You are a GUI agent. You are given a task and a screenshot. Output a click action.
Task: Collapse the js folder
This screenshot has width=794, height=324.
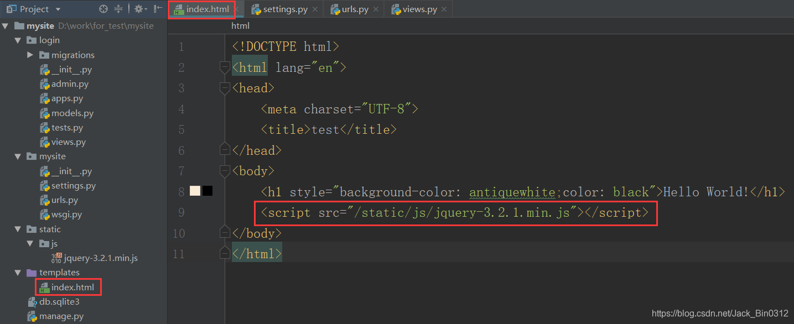click(30, 243)
